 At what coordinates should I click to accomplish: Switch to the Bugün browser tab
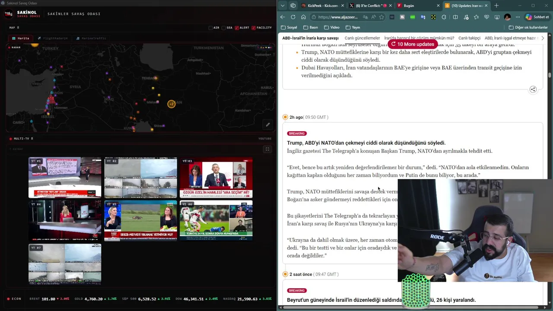417,6
